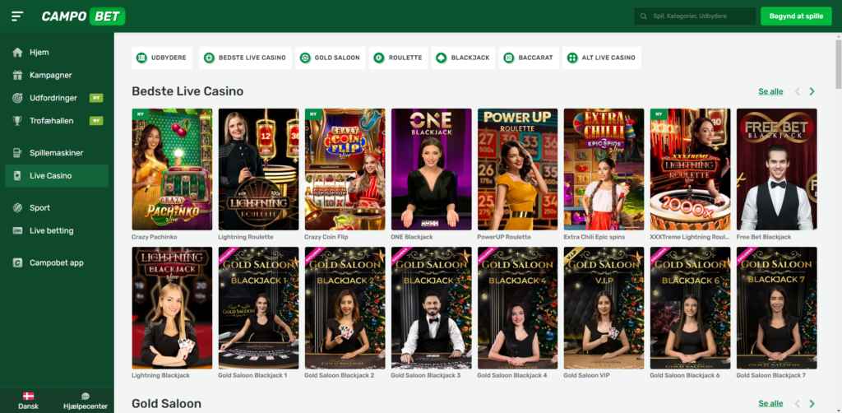Screen dimensions: 842x413
Task: Click the Campobet app label
Action: click(x=57, y=262)
